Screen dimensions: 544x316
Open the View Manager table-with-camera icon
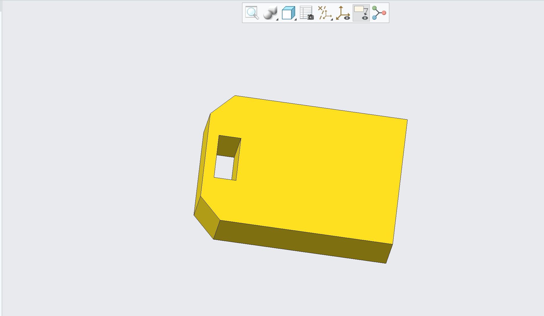click(307, 13)
